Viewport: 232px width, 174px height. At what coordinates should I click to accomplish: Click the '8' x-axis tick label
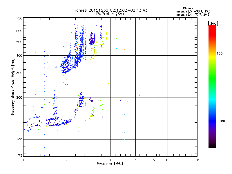click(154, 160)
